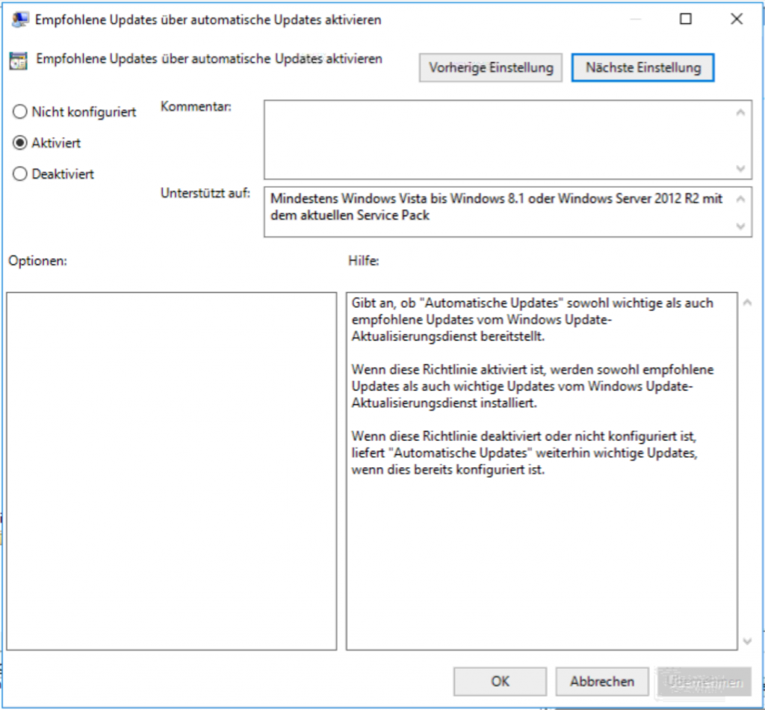Click the 'Unterstützt auf' scroll-down arrow

[740, 226]
